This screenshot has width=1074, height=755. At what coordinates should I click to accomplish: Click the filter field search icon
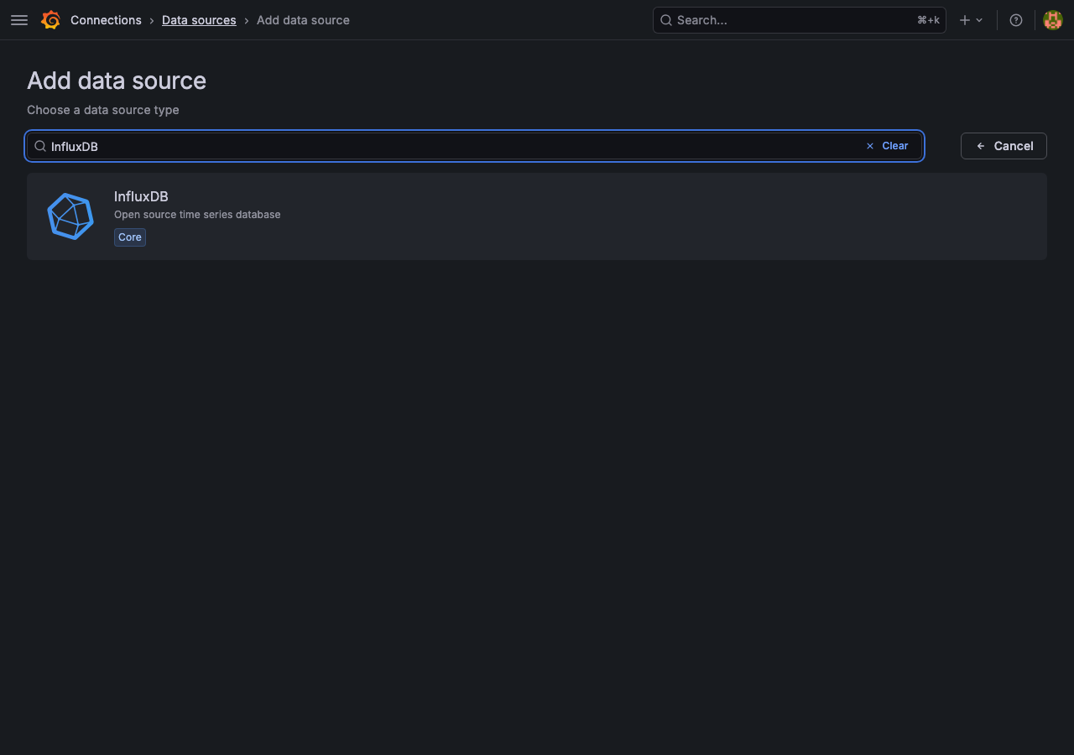40,146
